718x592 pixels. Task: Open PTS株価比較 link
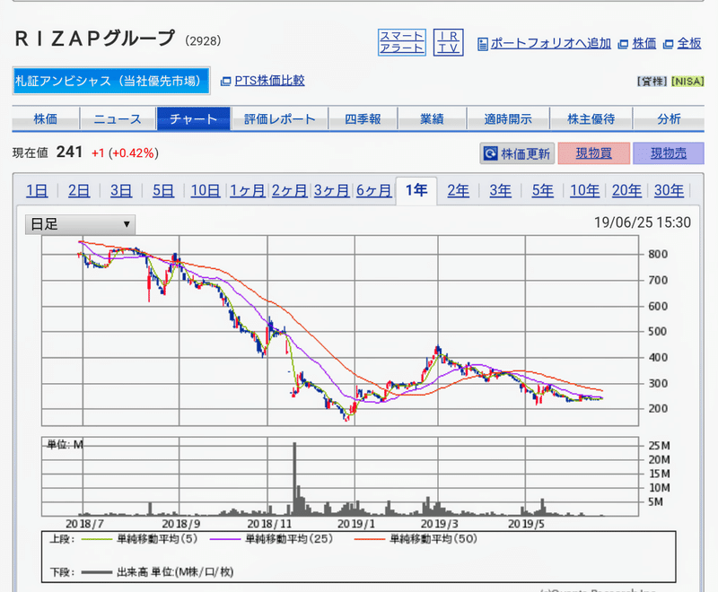pos(269,81)
